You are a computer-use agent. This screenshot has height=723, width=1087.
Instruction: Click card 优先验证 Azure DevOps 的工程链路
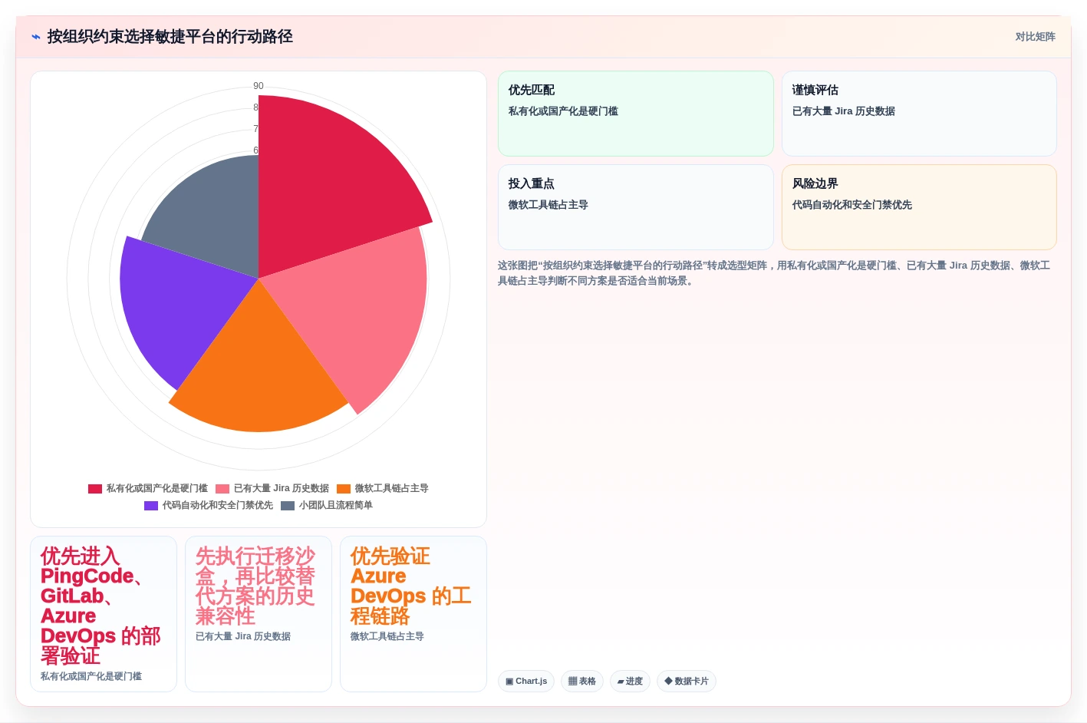pos(413,614)
